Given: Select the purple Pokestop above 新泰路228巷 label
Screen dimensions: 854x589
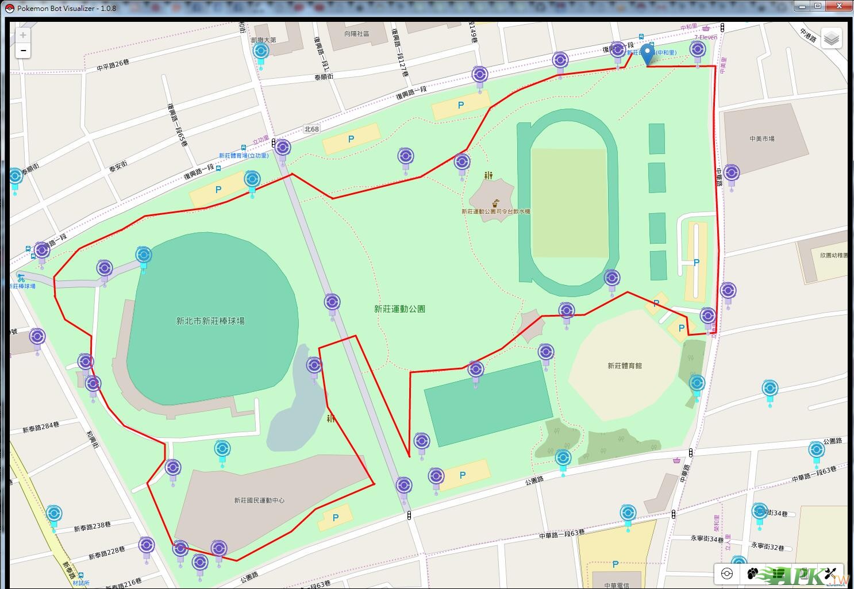Looking at the screenshot, I should pyautogui.click(x=147, y=549).
